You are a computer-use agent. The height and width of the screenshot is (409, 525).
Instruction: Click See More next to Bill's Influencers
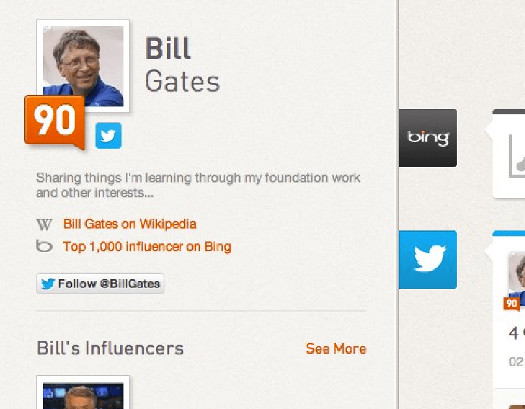coord(336,349)
